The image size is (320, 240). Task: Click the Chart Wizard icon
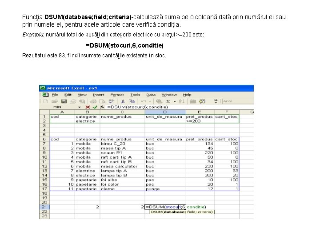click(x=193, y=101)
